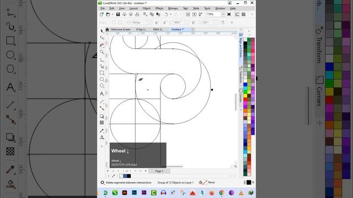
Task: Expand the Undo history dropdown arrow
Action: click(x=170, y=14)
